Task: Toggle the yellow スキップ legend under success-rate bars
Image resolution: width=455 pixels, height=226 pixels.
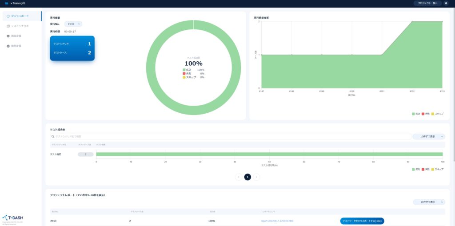Action: click(x=437, y=169)
